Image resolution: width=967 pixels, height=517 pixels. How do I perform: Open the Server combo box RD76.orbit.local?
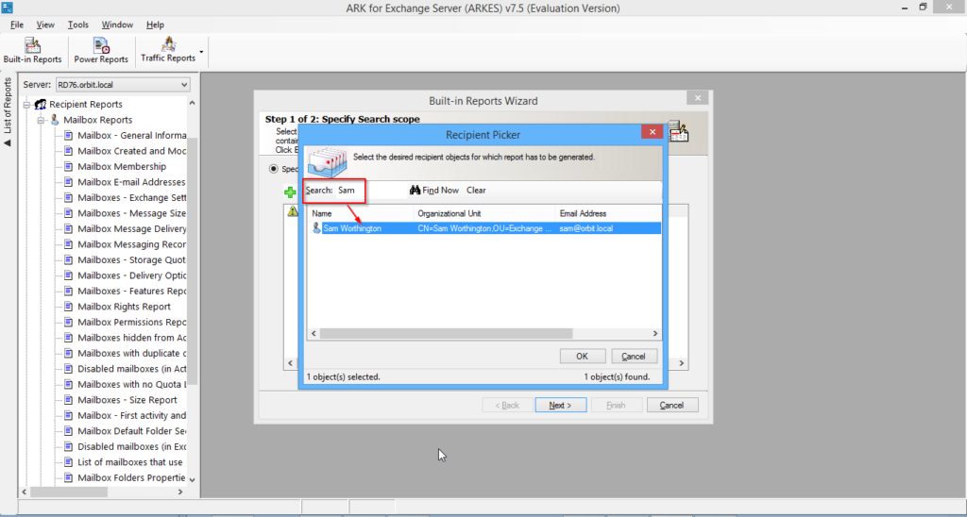123,84
